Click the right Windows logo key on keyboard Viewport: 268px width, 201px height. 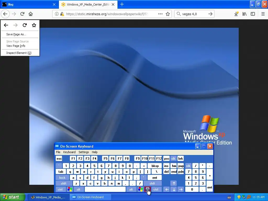[x=141, y=189]
